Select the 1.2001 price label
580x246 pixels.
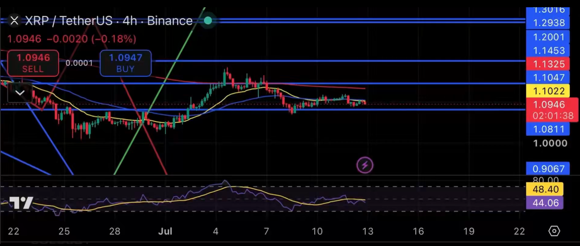click(x=548, y=37)
